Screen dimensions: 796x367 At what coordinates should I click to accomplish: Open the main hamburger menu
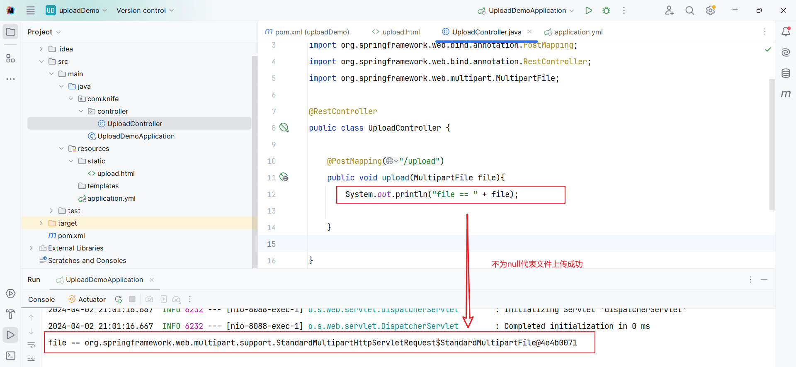coord(31,10)
